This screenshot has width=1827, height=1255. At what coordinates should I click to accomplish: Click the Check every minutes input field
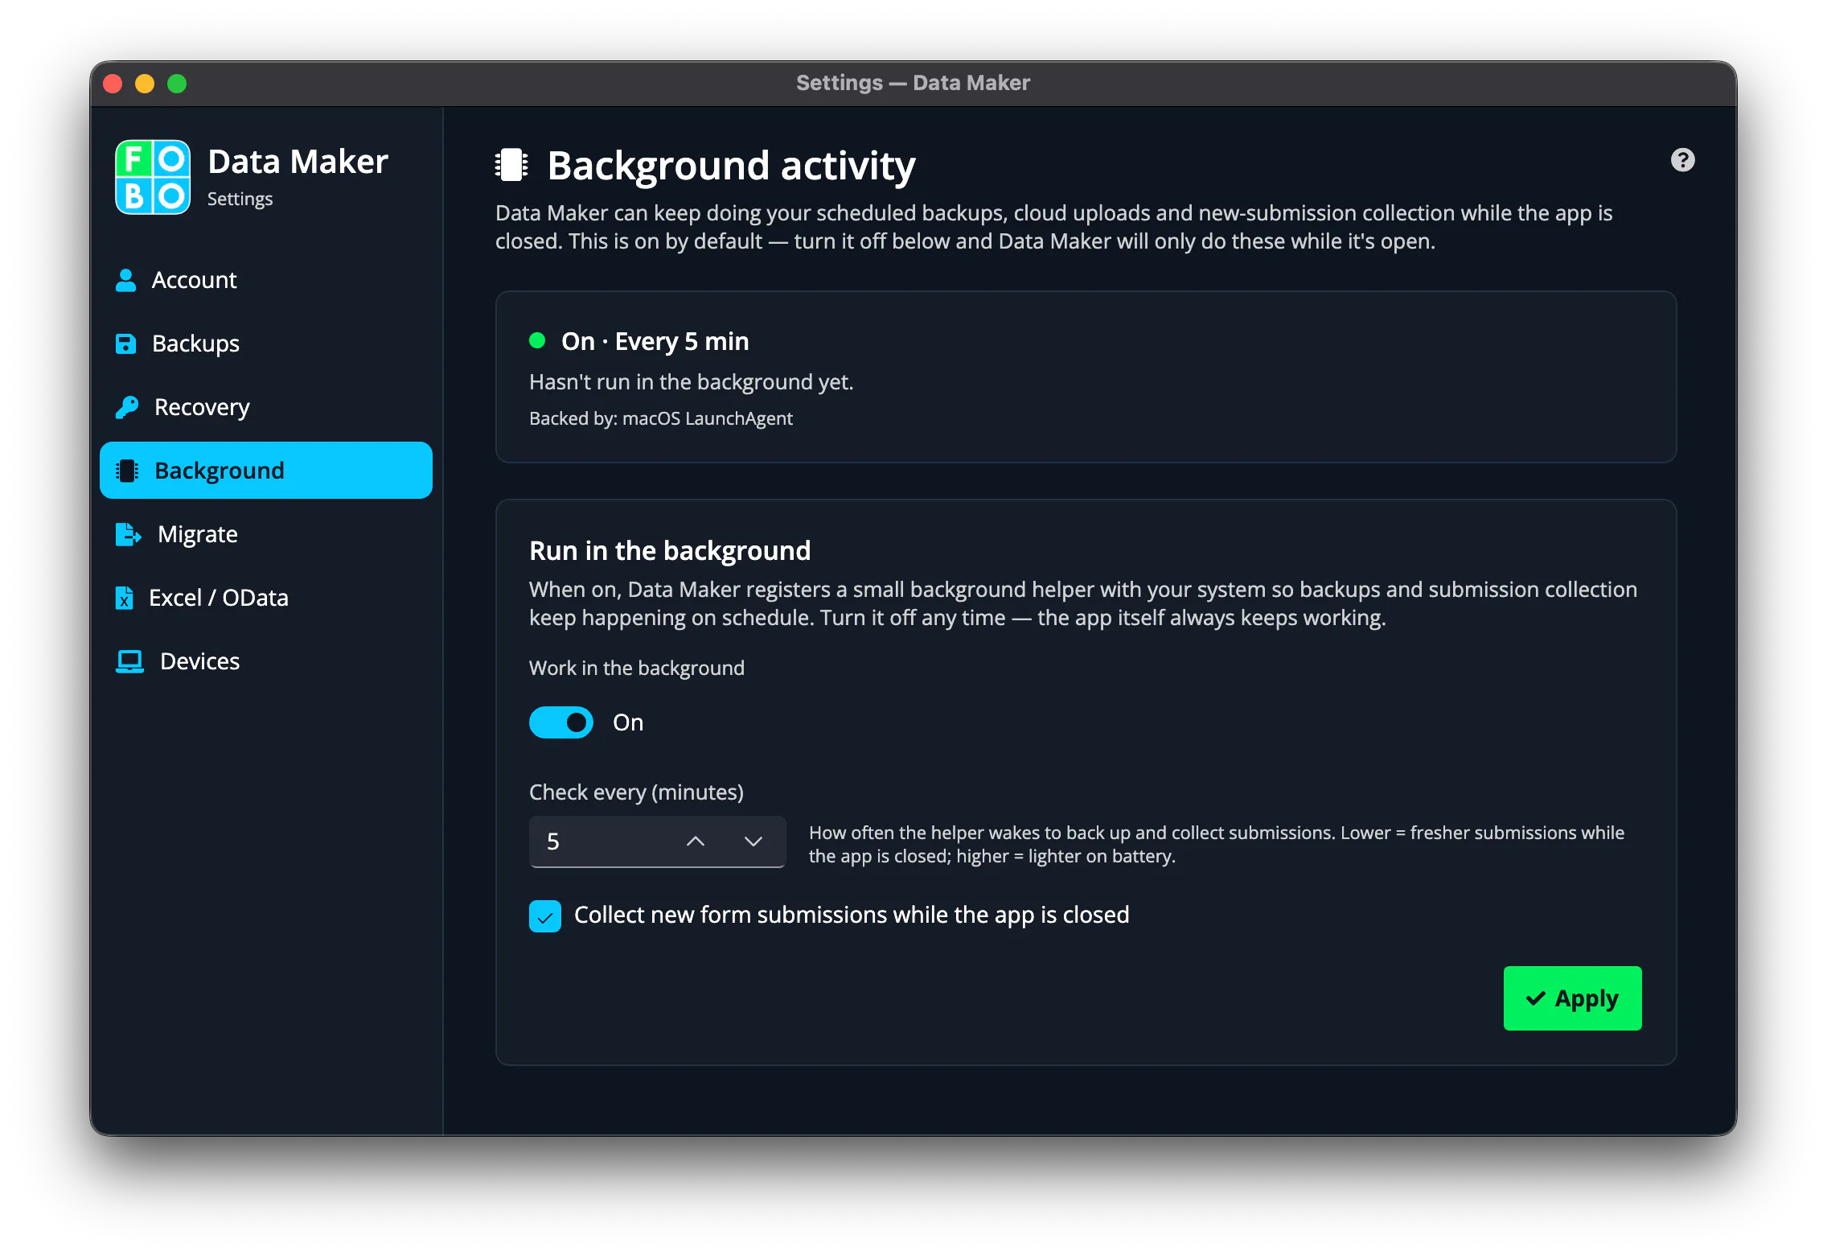point(657,841)
